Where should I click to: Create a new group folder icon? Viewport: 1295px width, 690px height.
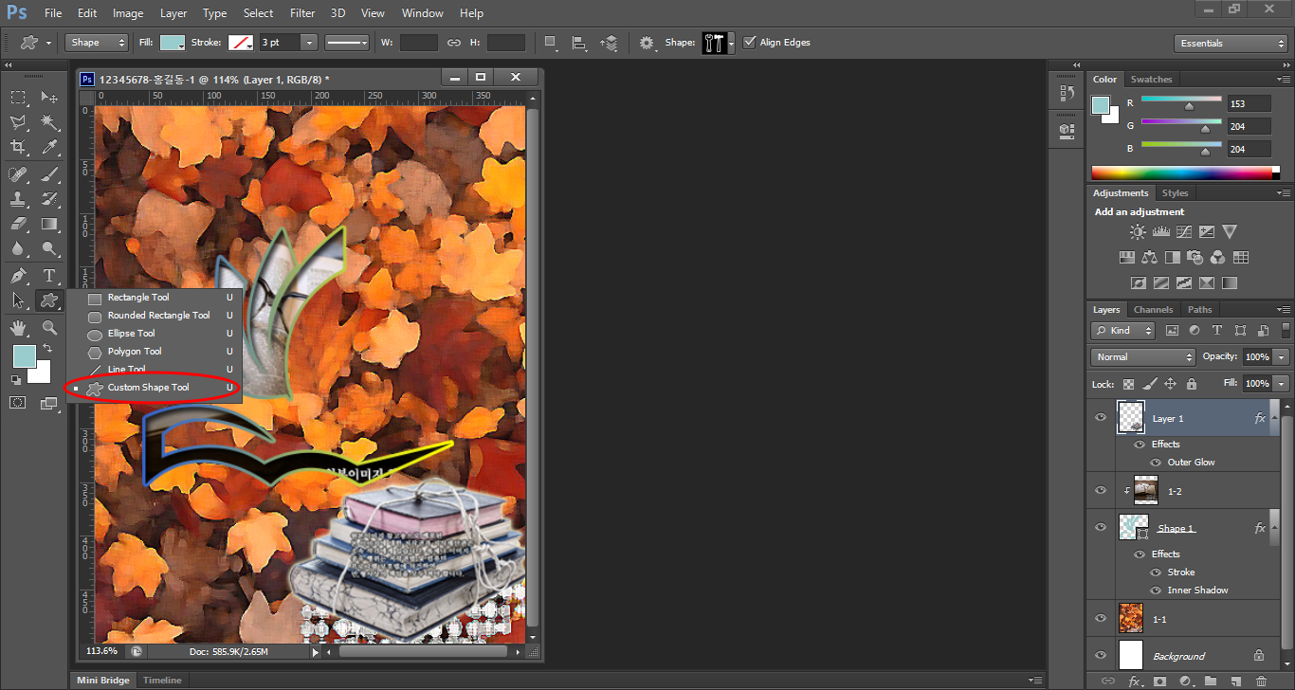pyautogui.click(x=1211, y=681)
